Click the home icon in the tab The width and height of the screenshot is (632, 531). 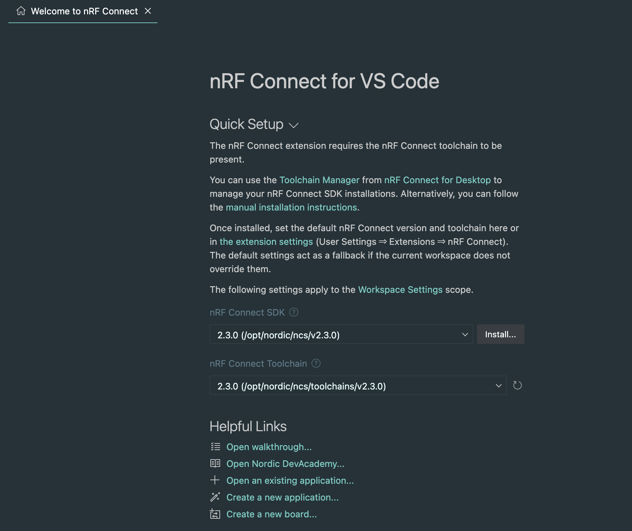(x=21, y=11)
